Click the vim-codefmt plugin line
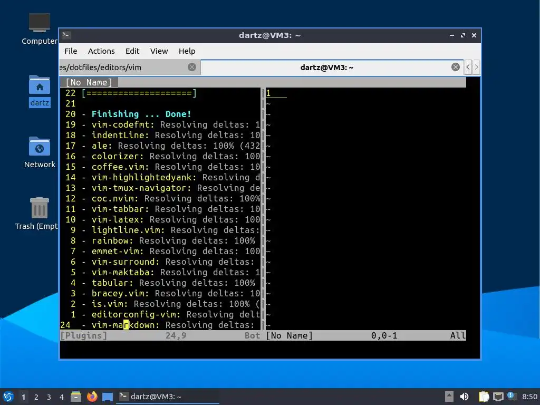Viewport: 540px width, 405px height. pos(160,124)
